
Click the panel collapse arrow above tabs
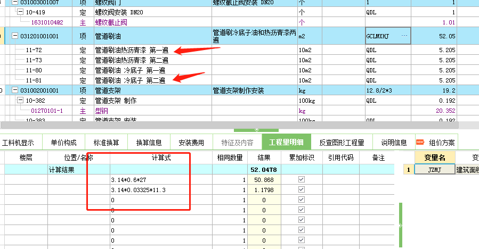(256, 130)
